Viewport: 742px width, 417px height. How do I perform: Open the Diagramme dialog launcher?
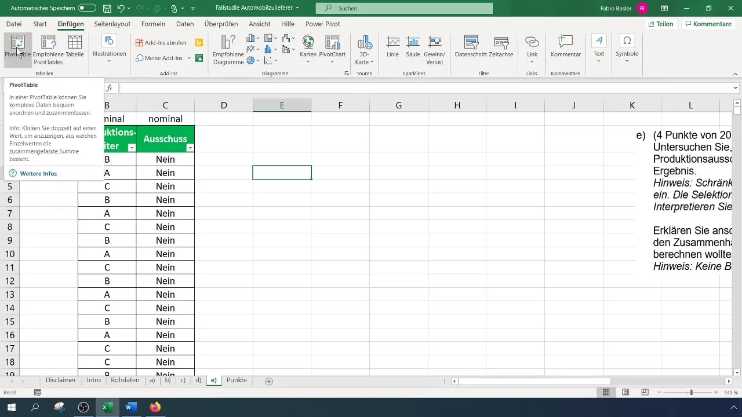[x=347, y=74]
